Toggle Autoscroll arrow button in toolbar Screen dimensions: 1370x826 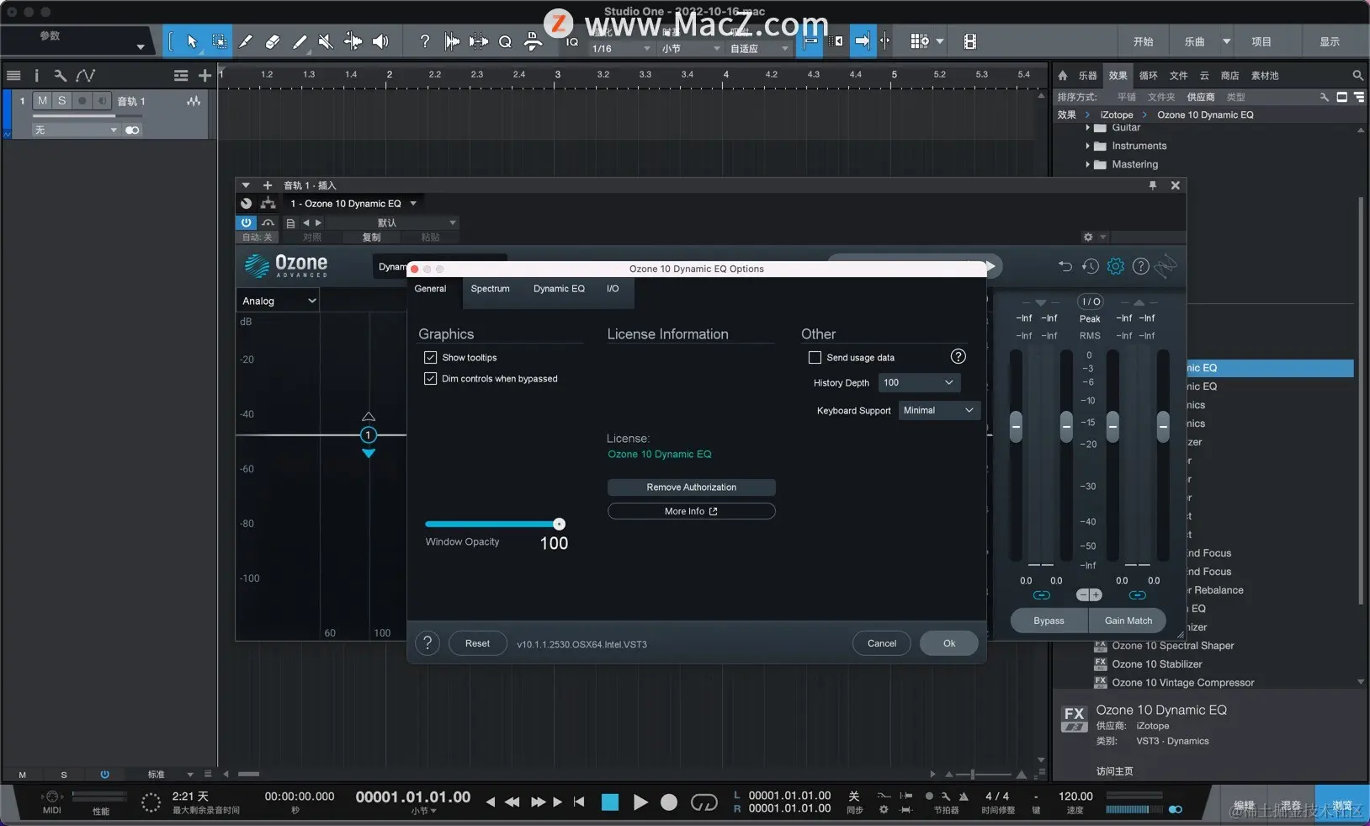863,41
